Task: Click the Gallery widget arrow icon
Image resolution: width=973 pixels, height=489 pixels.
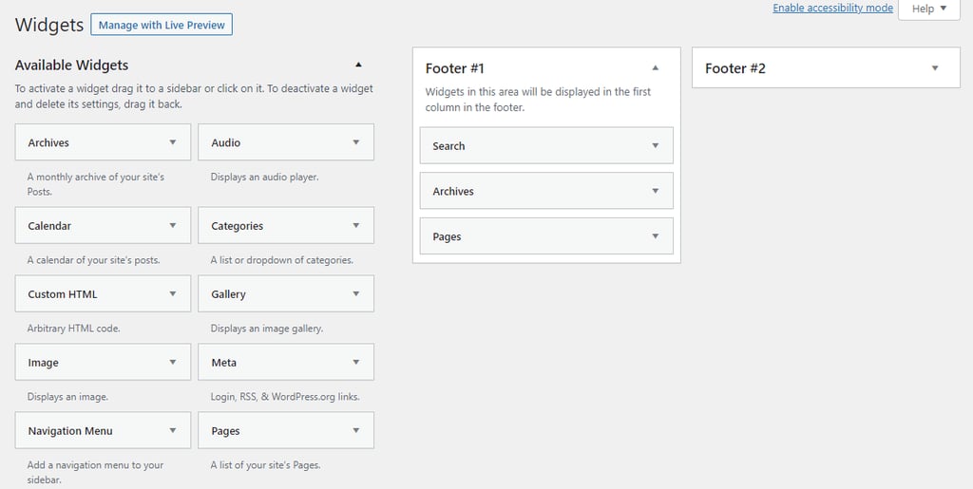Action: [x=356, y=293]
